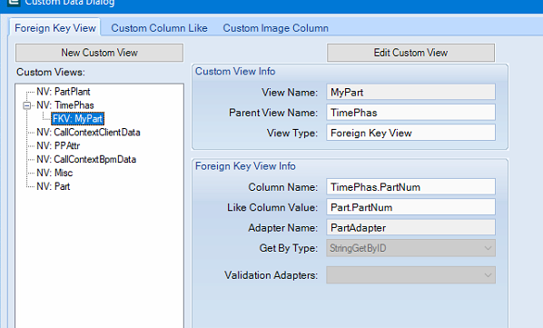Select the NV: Part tree node
This screenshot has width=543, height=328.
(x=54, y=186)
